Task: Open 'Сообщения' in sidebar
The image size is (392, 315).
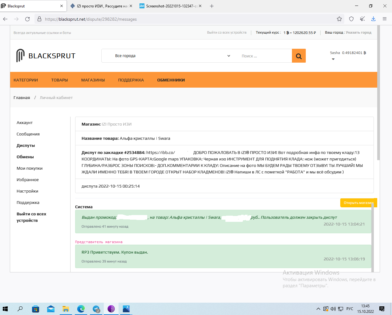Action: (28, 134)
